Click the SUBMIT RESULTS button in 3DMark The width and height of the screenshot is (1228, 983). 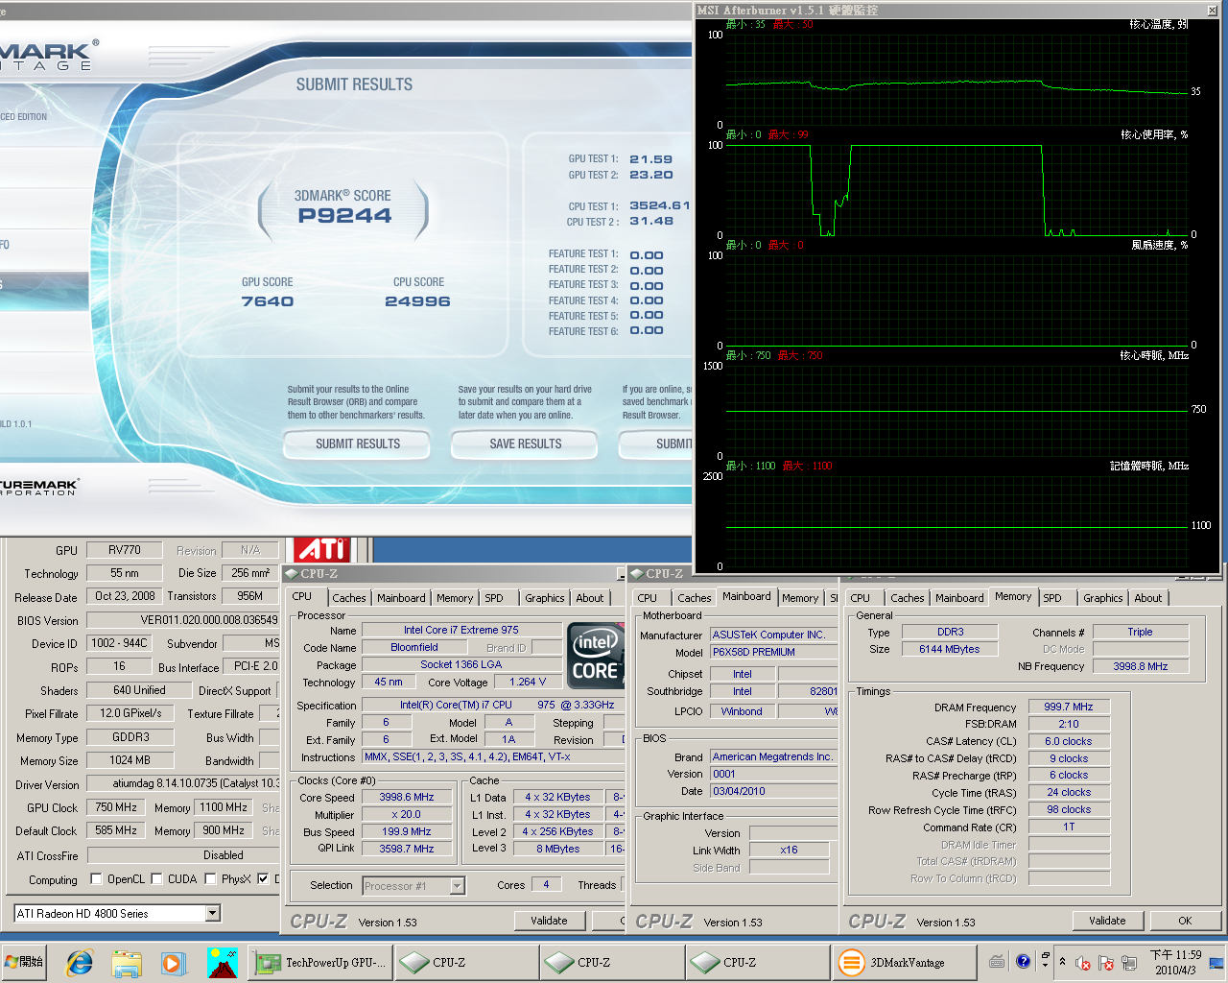pos(358,444)
